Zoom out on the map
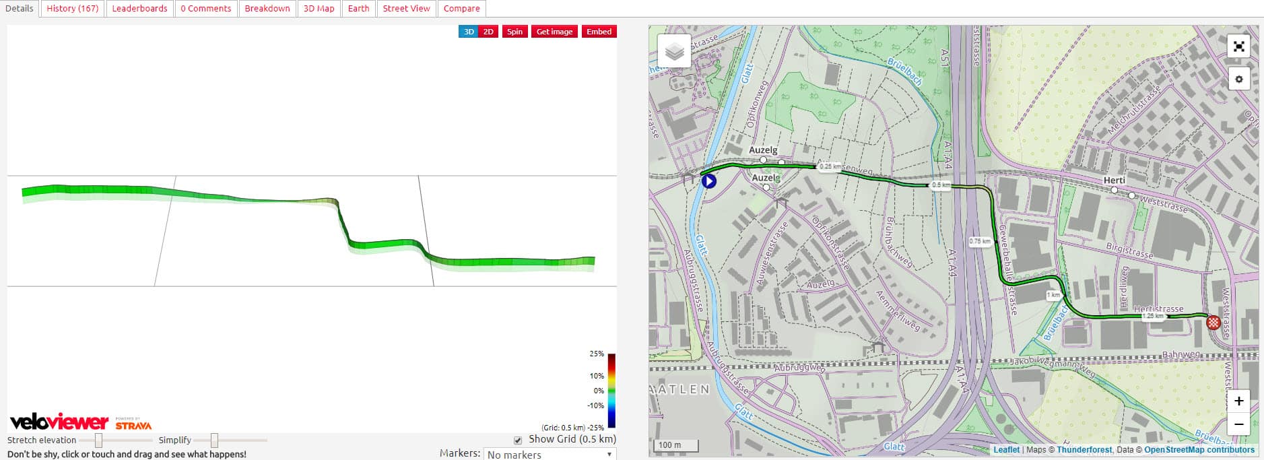Screen dimensions: 1264x460 click(1238, 424)
